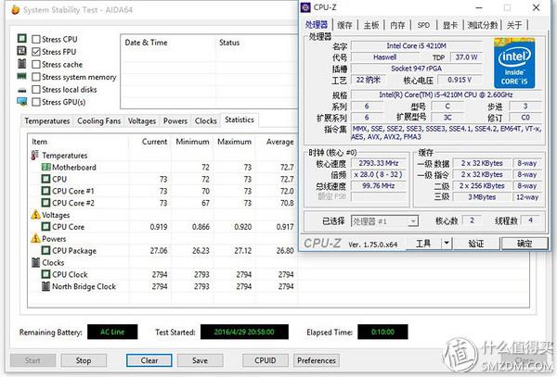Viewport: 557px width, 377px height.
Task: Open the 内存 tab in CPU-Z
Action: pos(397,25)
